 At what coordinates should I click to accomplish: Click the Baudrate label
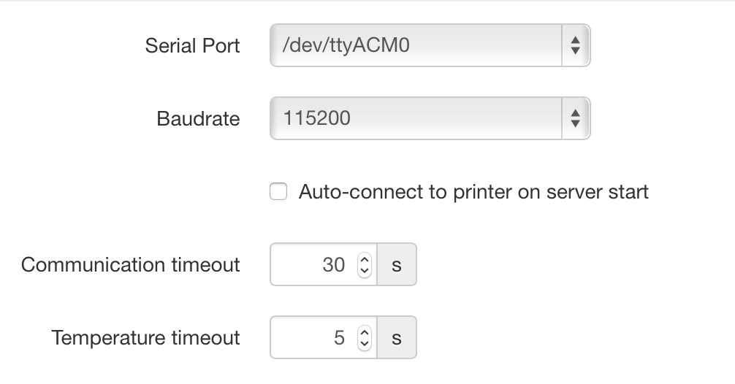[x=198, y=118]
